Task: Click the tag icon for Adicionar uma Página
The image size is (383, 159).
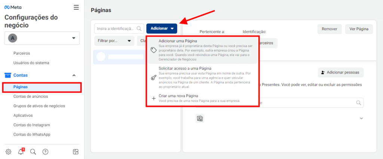Action: pyautogui.click(x=153, y=50)
